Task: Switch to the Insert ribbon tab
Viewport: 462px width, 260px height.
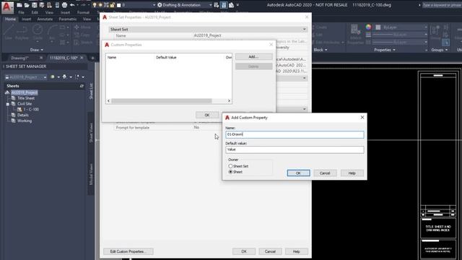Action: (x=26, y=19)
